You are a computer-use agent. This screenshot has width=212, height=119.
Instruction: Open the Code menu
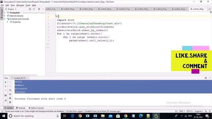tap(28, 5)
